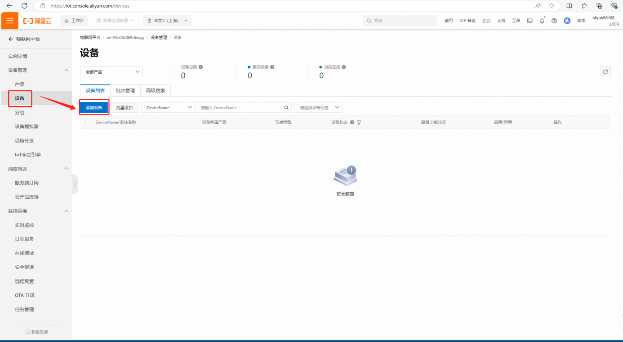623x342 pixels.
Task: Open the 设备状态 filter funnel
Action: click(359, 122)
